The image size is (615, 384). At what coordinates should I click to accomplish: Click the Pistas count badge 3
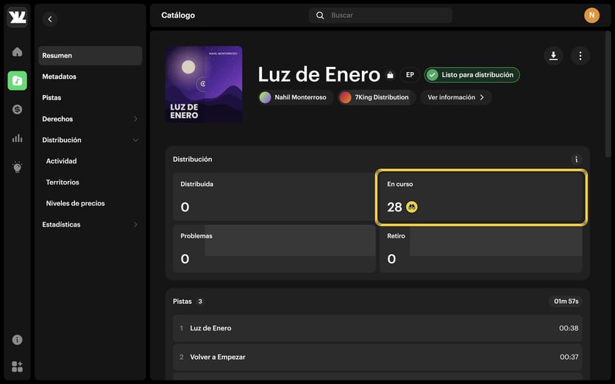pos(200,301)
